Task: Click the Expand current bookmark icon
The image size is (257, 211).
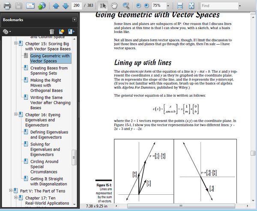Action: [71, 31]
